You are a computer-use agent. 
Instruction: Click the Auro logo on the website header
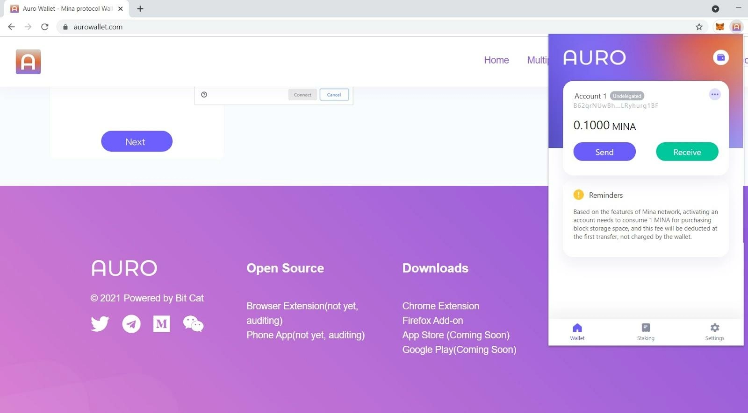pos(28,62)
